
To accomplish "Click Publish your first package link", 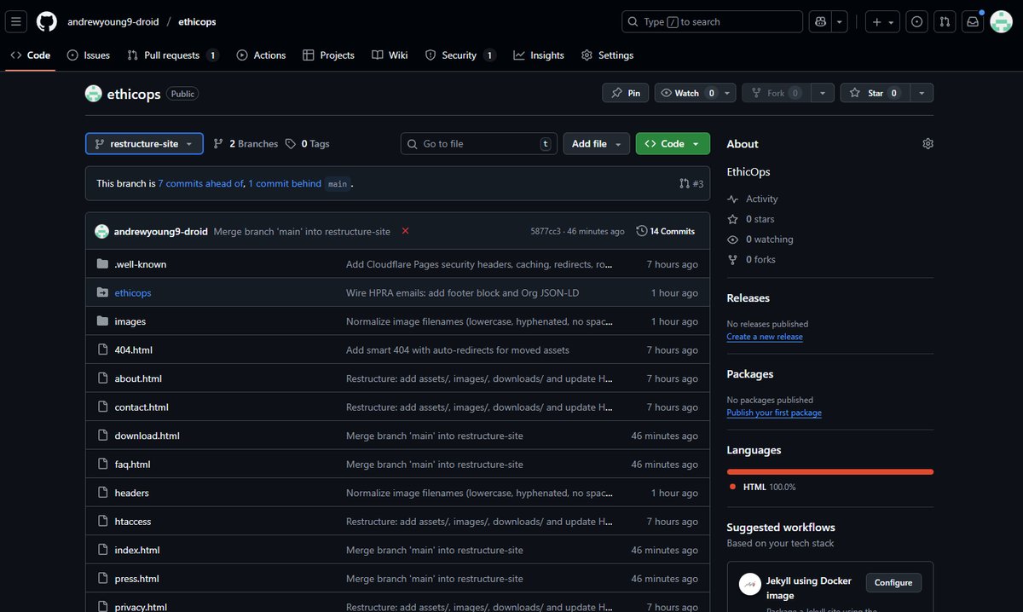I will [x=774, y=413].
